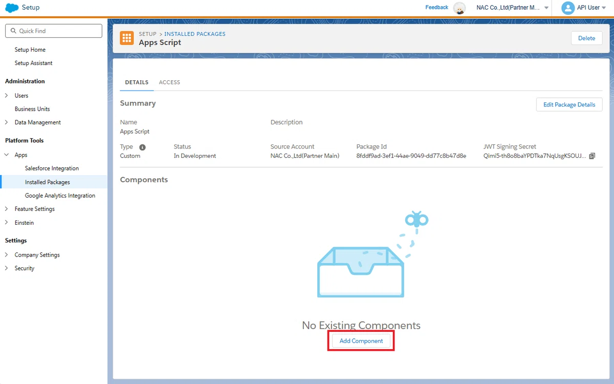The image size is (614, 384).
Task: Expand the Data Management section
Action: [x=7, y=122]
